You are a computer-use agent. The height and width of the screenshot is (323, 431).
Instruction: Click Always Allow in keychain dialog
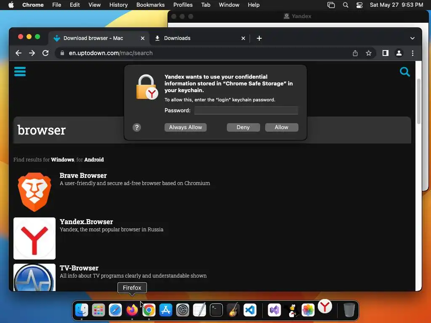point(186,127)
